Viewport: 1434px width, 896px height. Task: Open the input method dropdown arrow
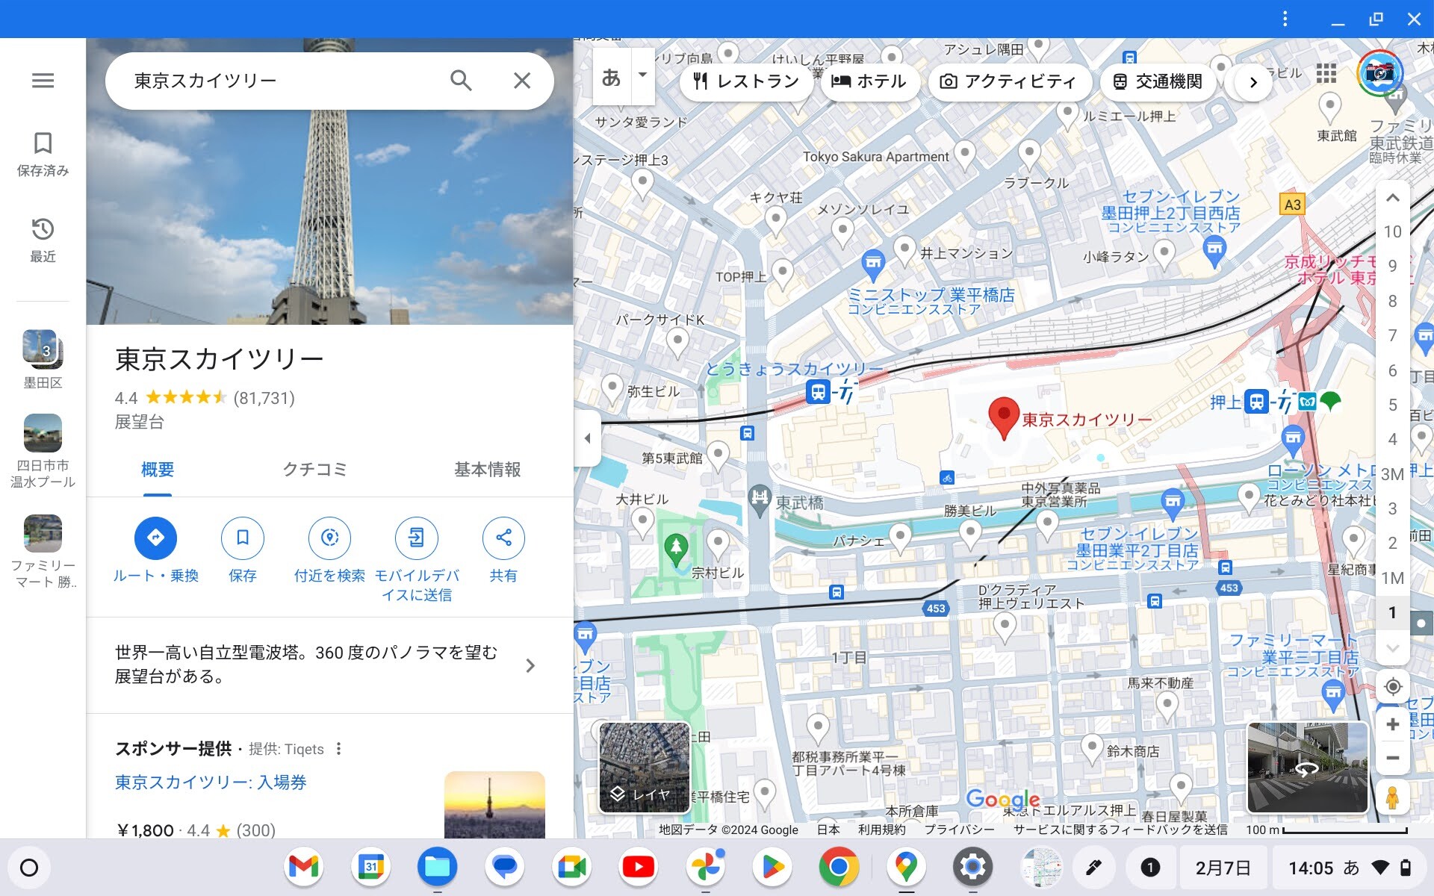click(x=642, y=75)
